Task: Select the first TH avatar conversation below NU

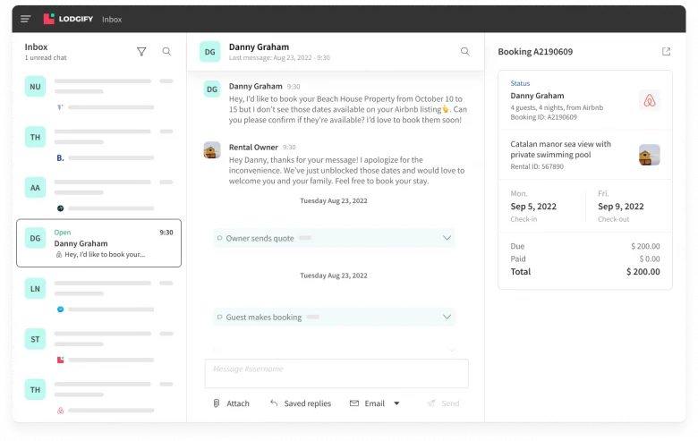Action: tap(35, 137)
